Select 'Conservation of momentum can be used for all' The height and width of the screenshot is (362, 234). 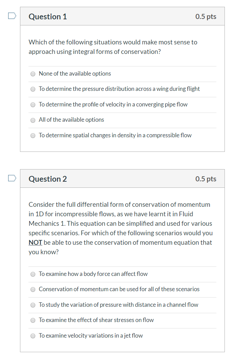pos(33,289)
